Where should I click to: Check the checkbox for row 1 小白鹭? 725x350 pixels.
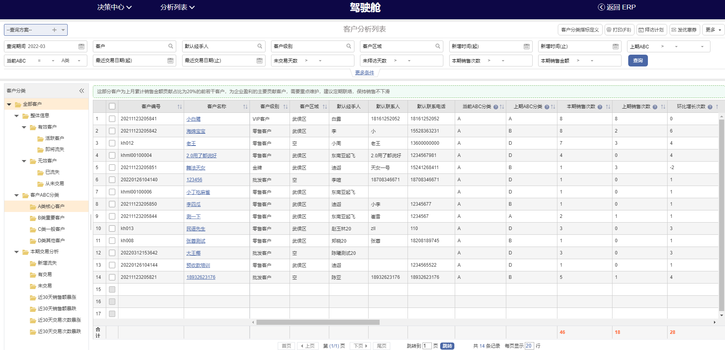112,119
